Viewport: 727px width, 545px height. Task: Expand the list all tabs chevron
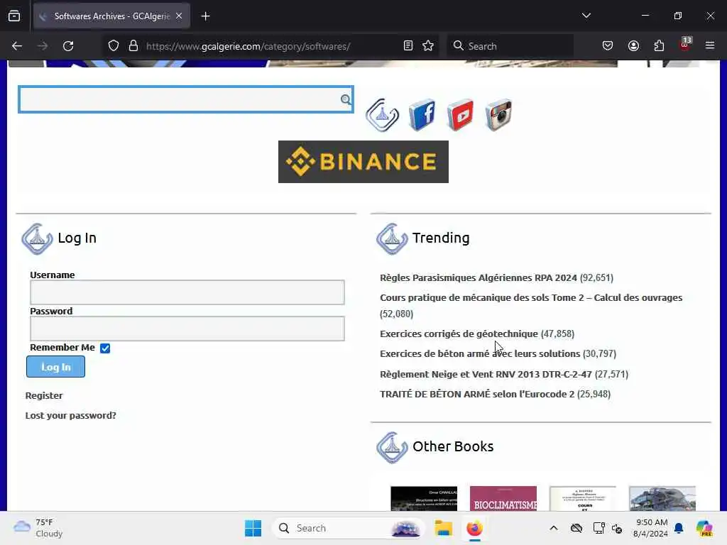coord(586,16)
